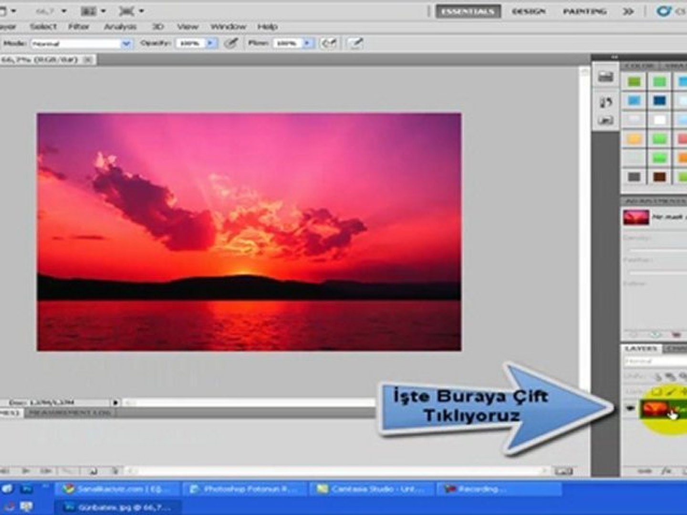Apply the olive green style swatch
Image resolution: width=687 pixels, height=515 pixels.
[634, 82]
